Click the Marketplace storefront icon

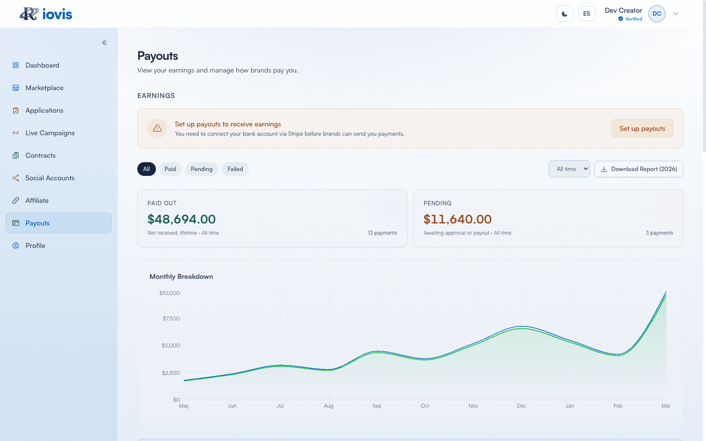pos(16,88)
